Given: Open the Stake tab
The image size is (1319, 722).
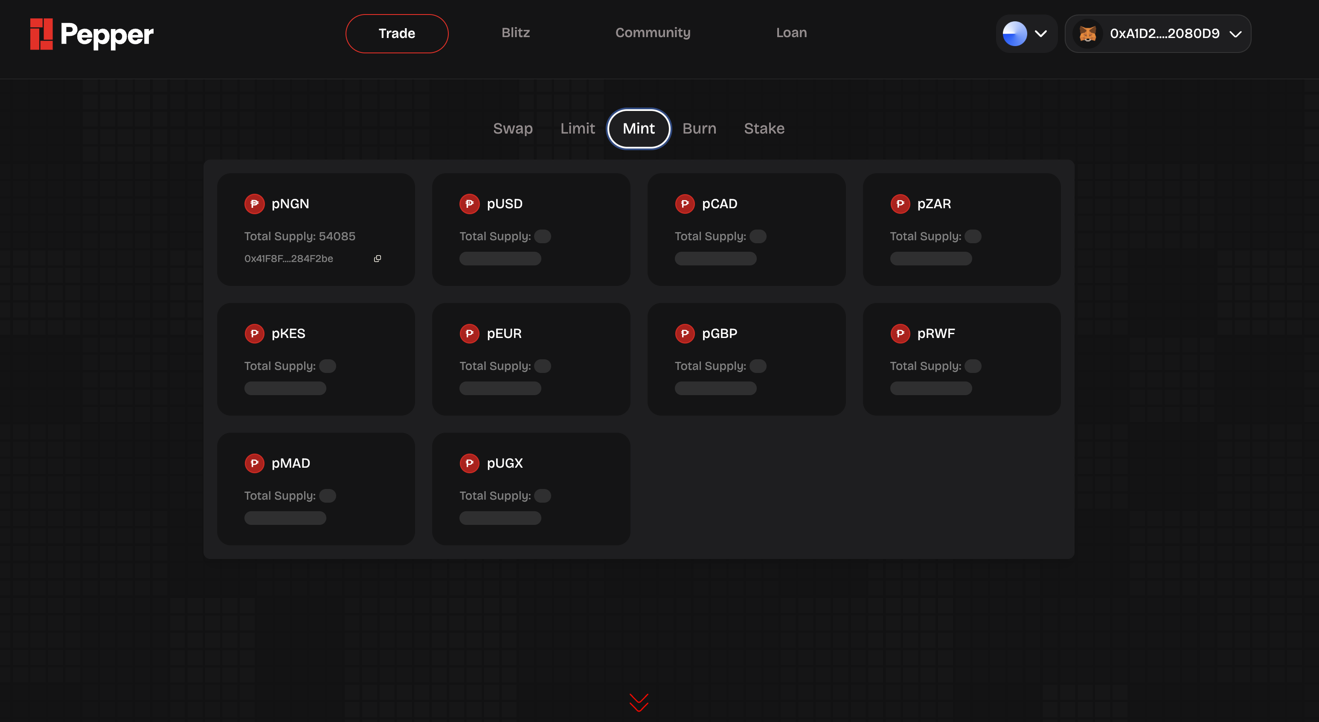Looking at the screenshot, I should click(x=764, y=128).
